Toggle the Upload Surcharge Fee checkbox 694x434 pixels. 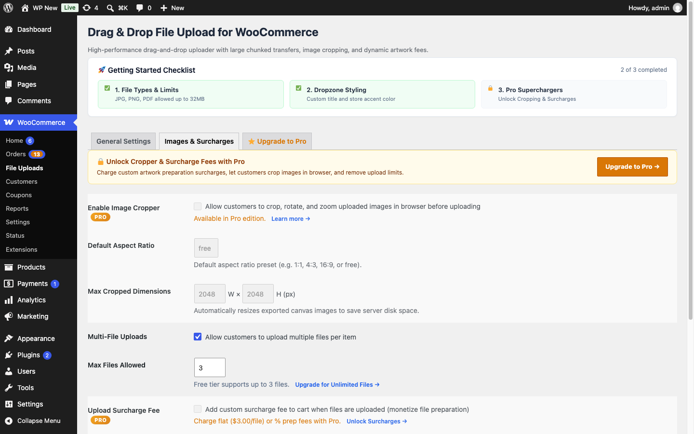[x=198, y=409]
